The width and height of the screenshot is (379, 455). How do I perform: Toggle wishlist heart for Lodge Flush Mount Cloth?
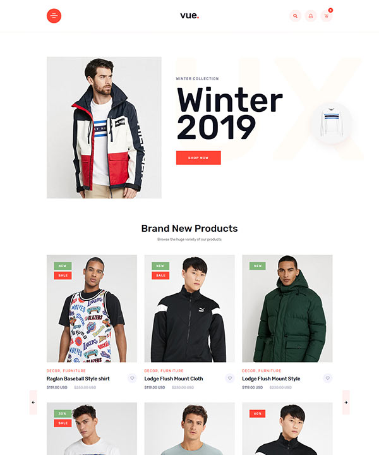(x=230, y=378)
